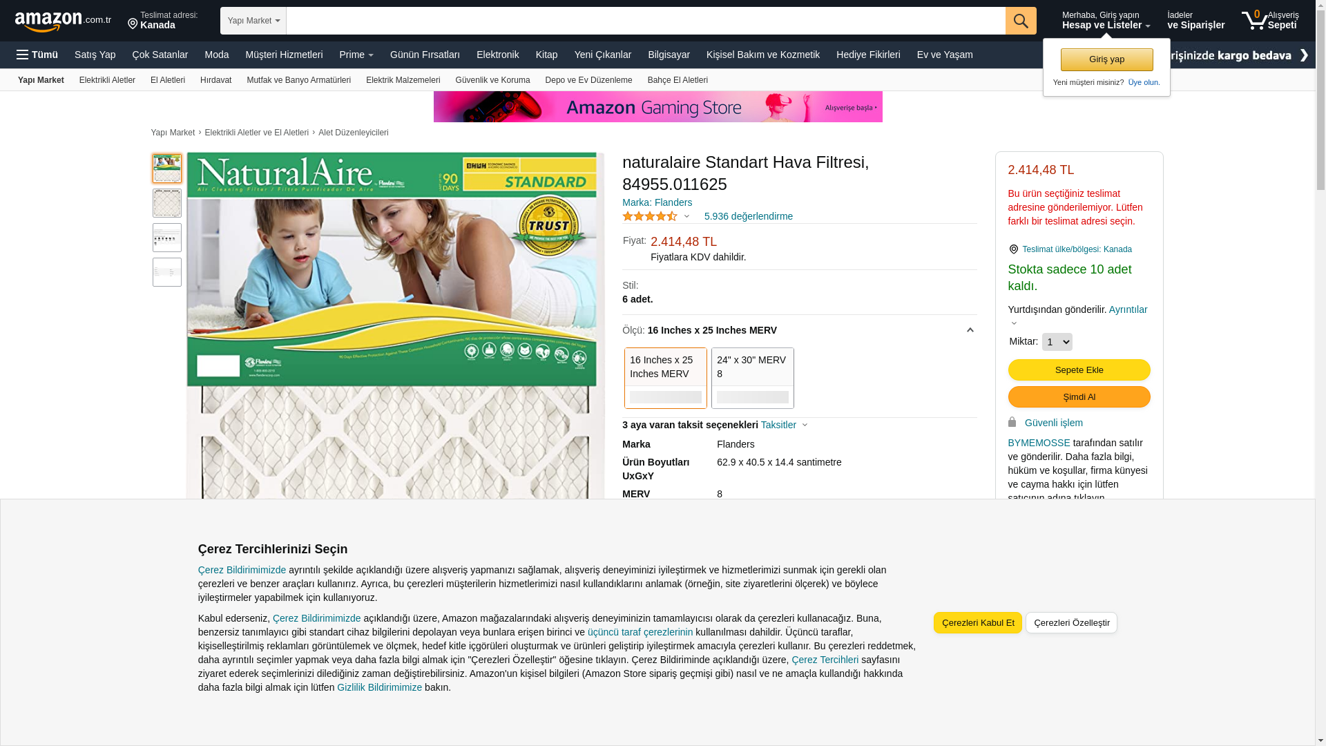Accept cookies with Çerezleri Kabul Et
The image size is (1326, 746).
pos(978,622)
